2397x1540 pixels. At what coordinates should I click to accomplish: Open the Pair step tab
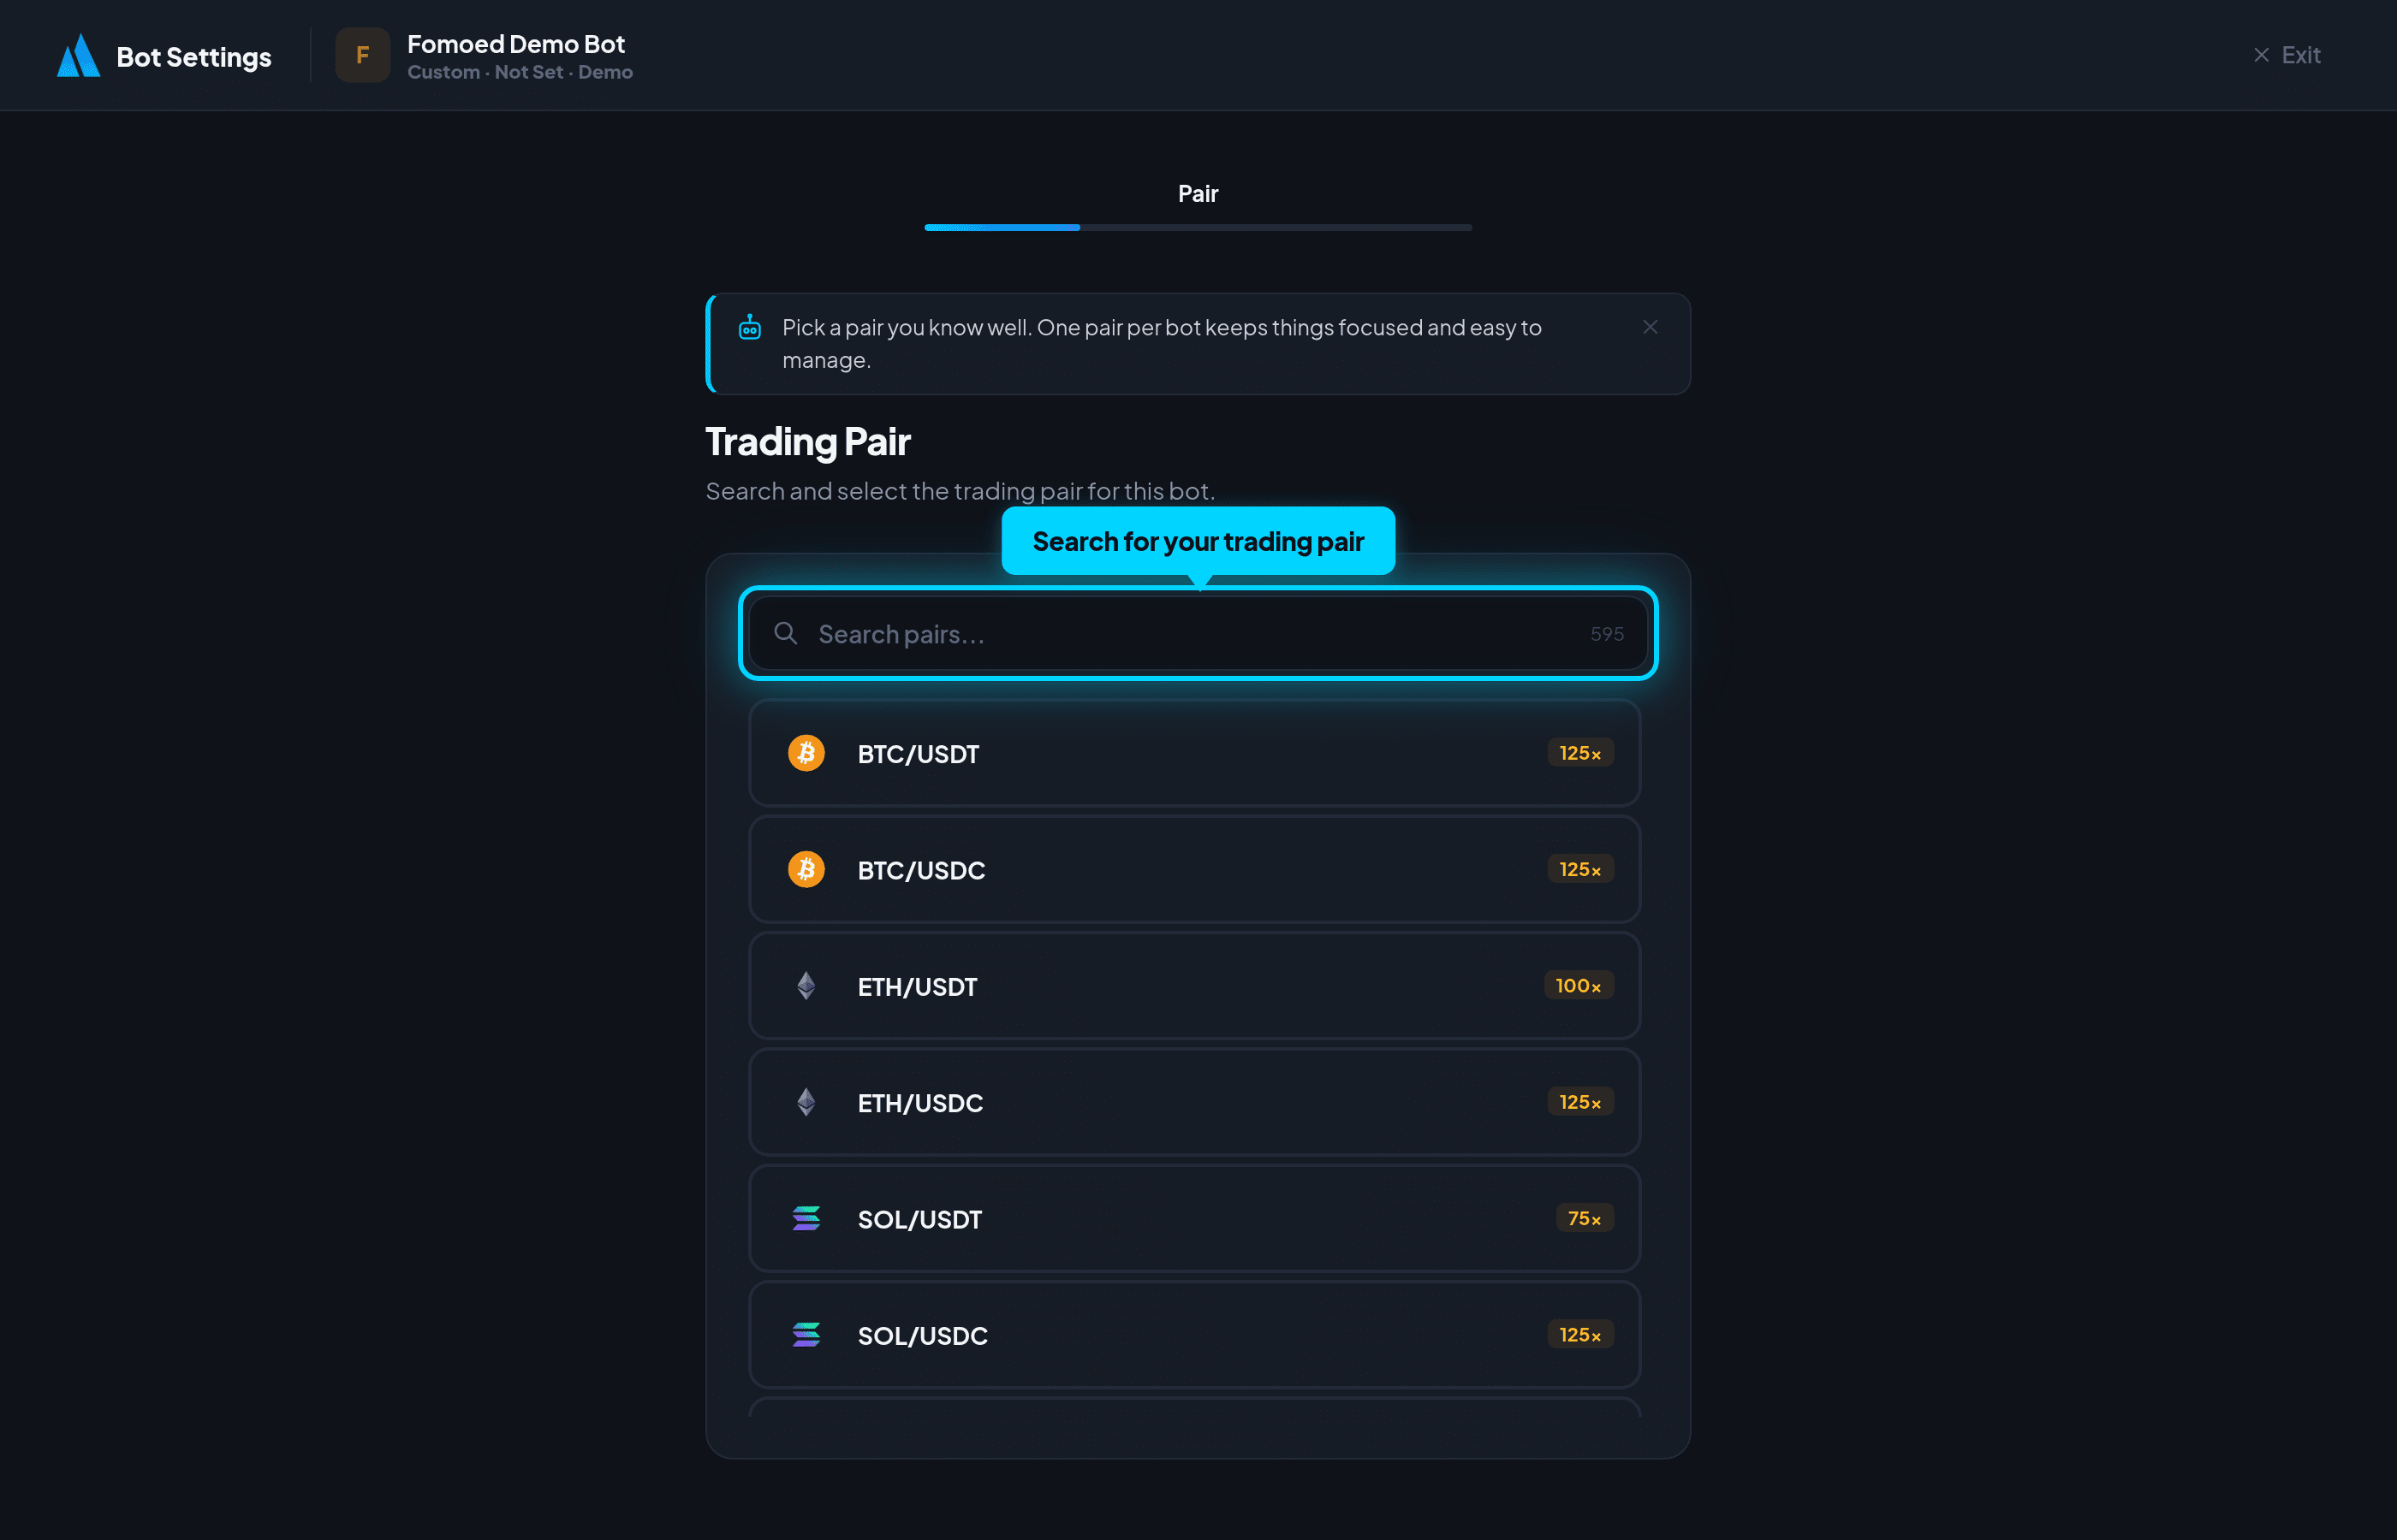pyautogui.click(x=1198, y=194)
